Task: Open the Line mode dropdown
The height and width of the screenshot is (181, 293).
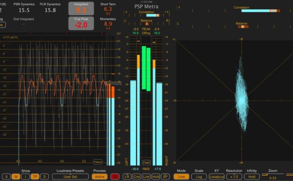Action: [x=181, y=177]
